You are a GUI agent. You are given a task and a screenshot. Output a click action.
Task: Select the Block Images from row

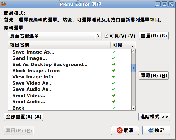point(70,71)
